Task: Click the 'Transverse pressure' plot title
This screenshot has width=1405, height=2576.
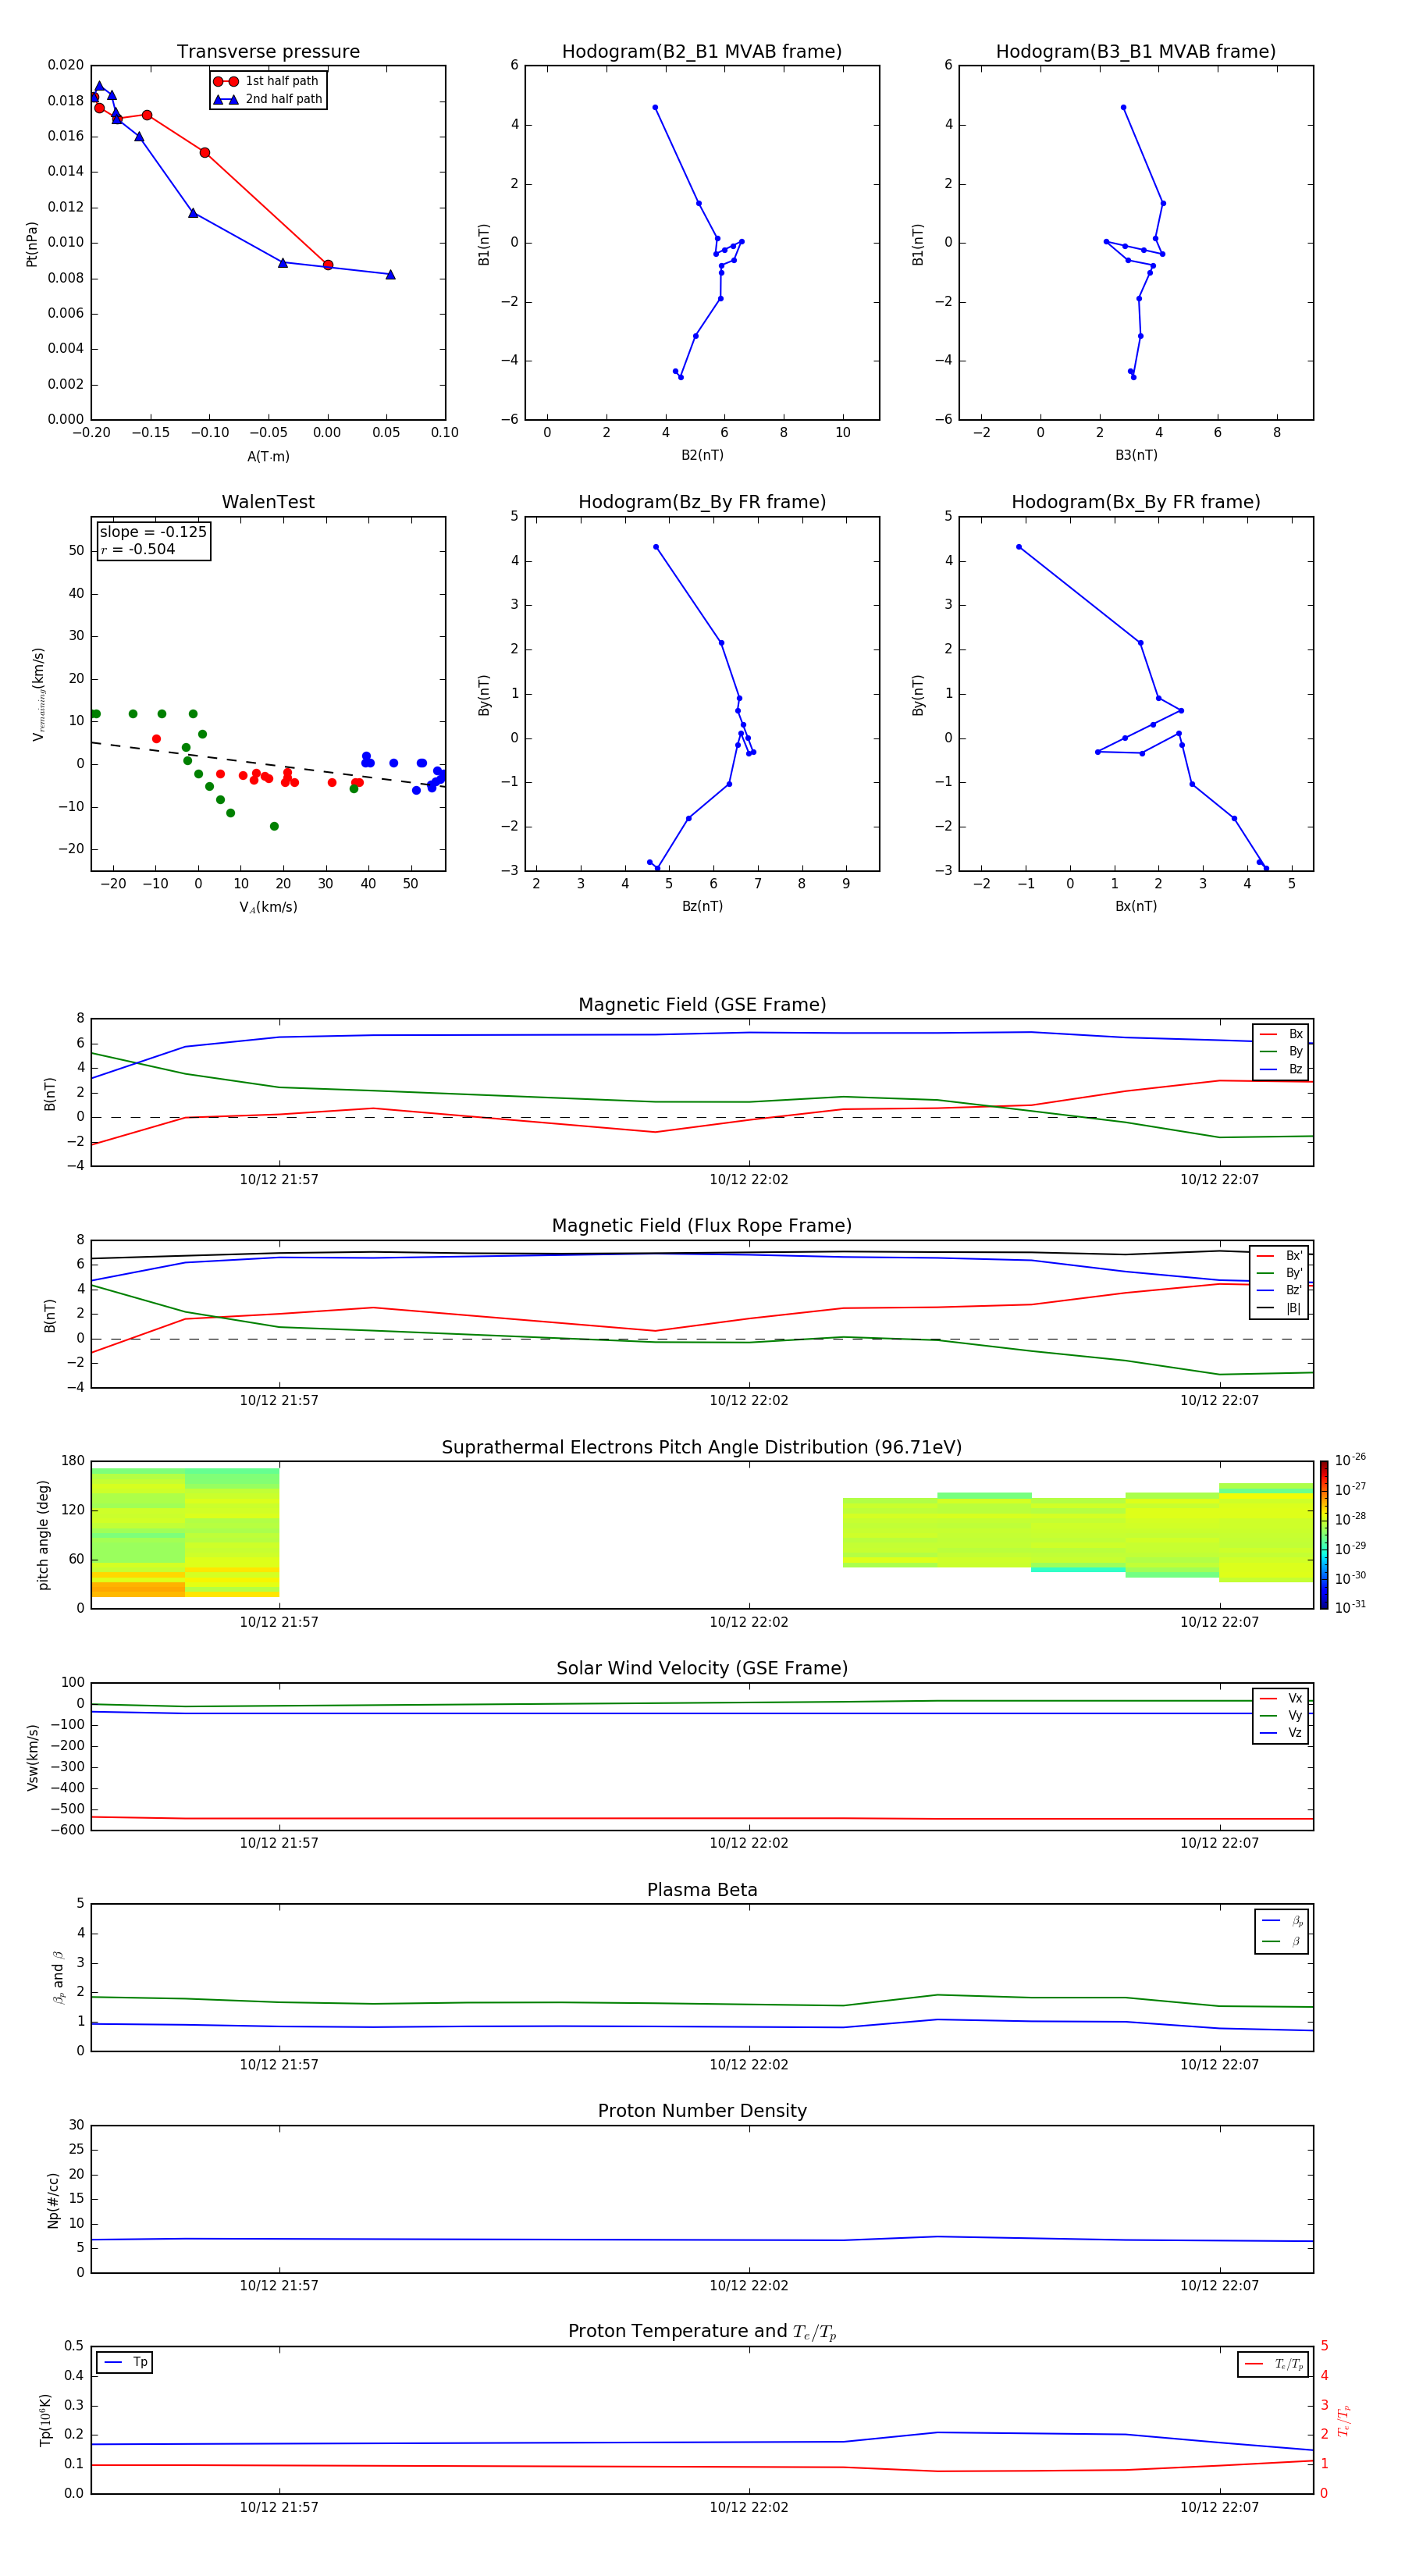Action: pyautogui.click(x=268, y=52)
